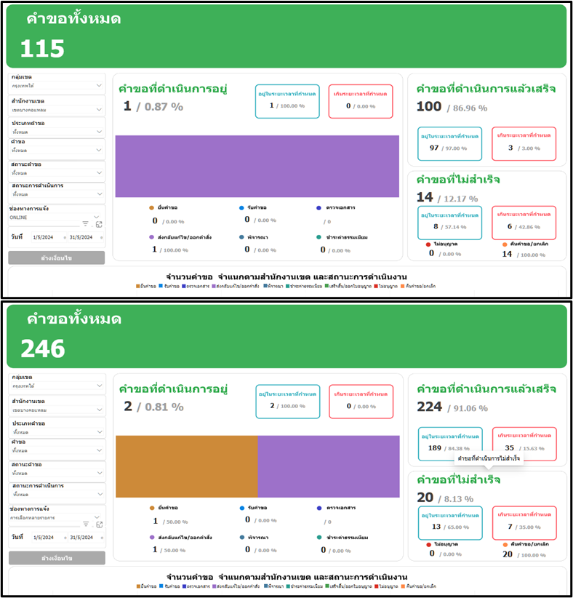Click orange bar segment in the lower dashboard chart
This screenshot has height=598, width=573.
point(186,466)
